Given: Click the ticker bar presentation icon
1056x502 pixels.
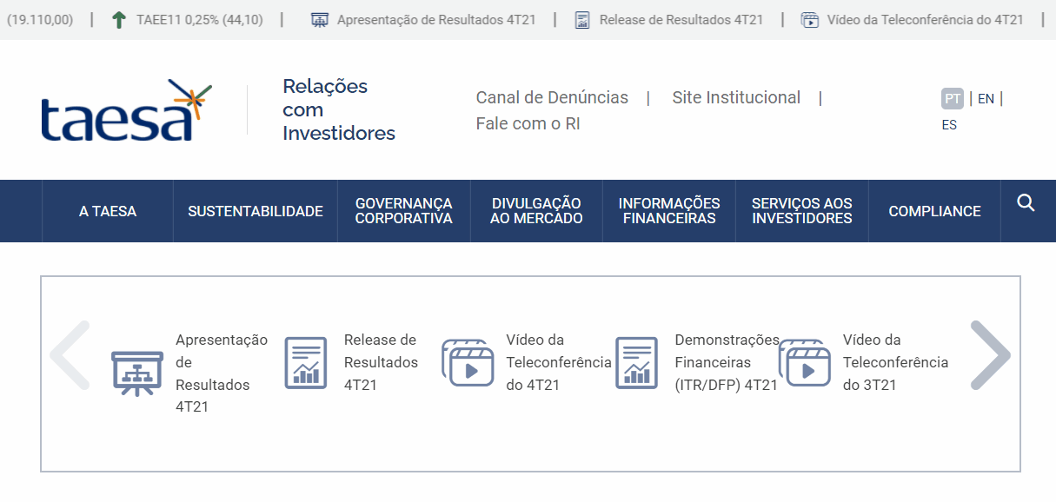Looking at the screenshot, I should [320, 20].
